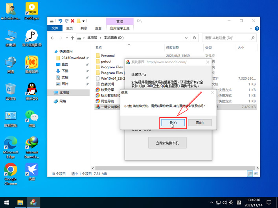Launch 迅雷 from the desktop
This screenshot has width=278, height=208.
click(x=32, y=172)
